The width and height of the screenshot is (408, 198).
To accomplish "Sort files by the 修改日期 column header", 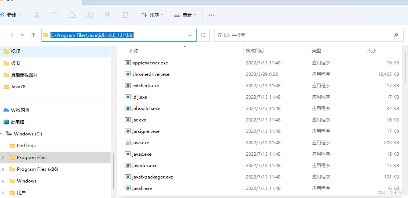I will point(255,50).
